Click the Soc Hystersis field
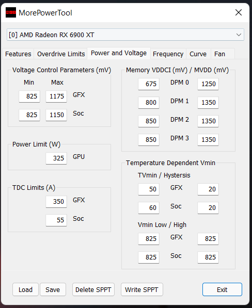 (208, 208)
